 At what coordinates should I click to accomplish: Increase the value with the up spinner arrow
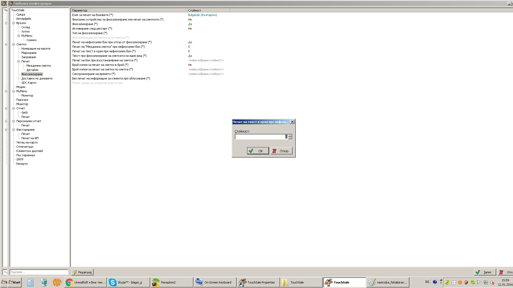point(290,135)
